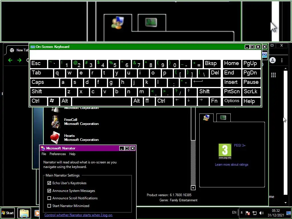Click the Caps key on On-Screen Keyboard

coord(44,82)
